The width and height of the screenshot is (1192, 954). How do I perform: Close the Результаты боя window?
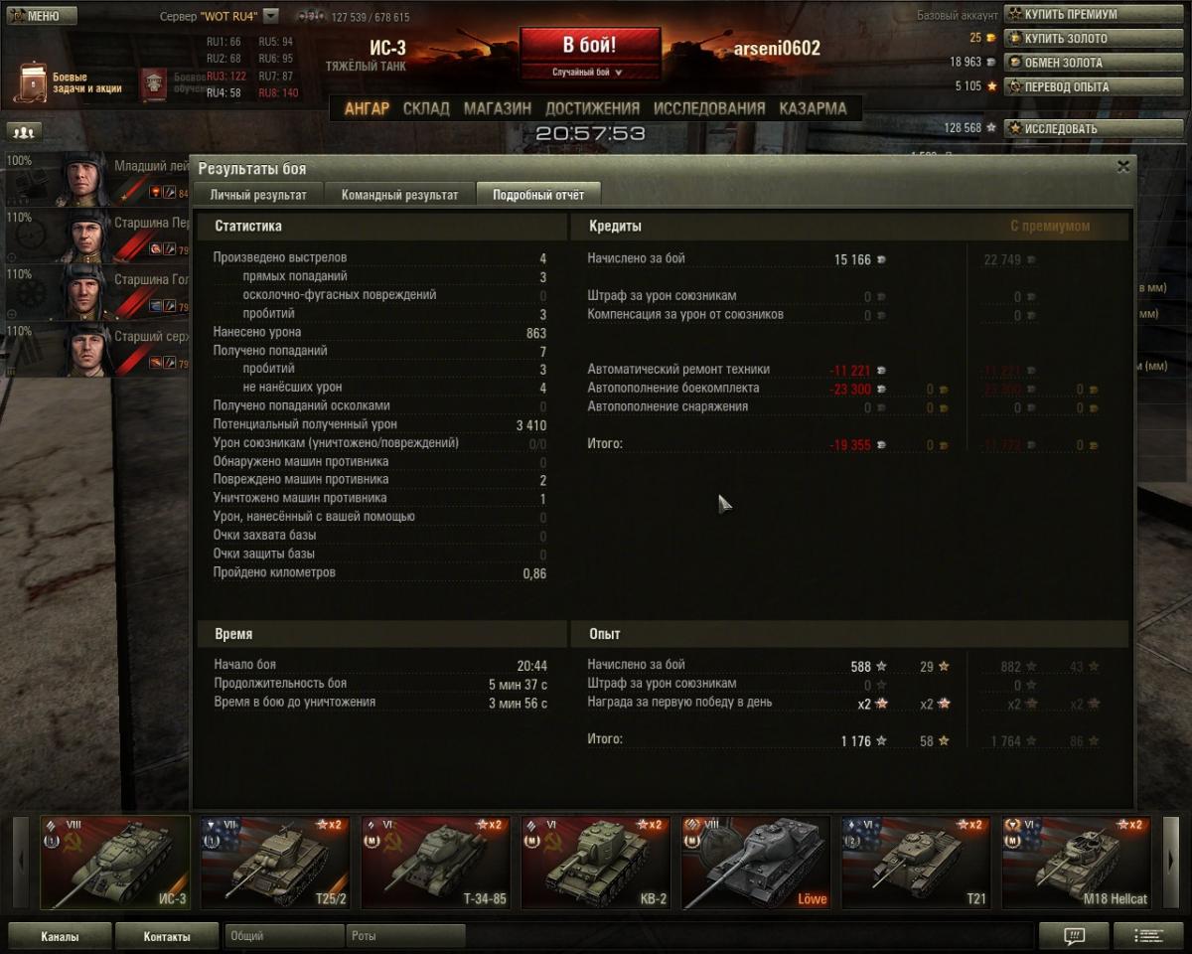tap(1123, 167)
